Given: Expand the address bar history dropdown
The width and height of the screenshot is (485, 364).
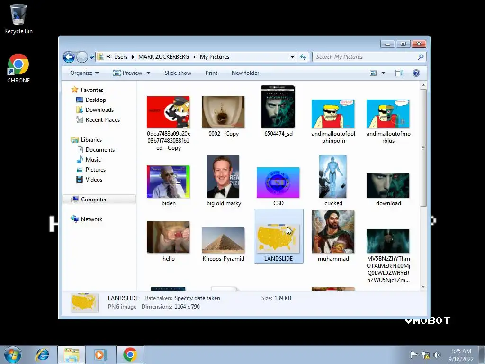Looking at the screenshot, I should coord(292,57).
